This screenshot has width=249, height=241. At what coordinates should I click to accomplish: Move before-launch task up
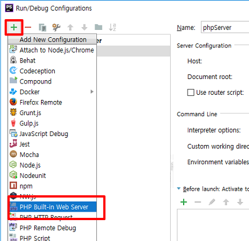(x=226, y=202)
